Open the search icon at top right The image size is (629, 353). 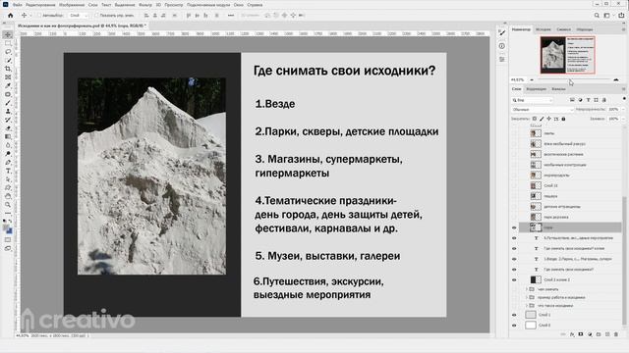tap(597, 16)
